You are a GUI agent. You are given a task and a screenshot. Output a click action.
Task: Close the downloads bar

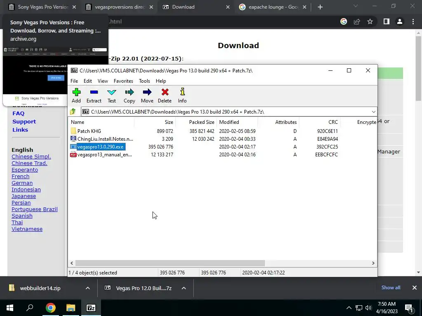(415, 288)
